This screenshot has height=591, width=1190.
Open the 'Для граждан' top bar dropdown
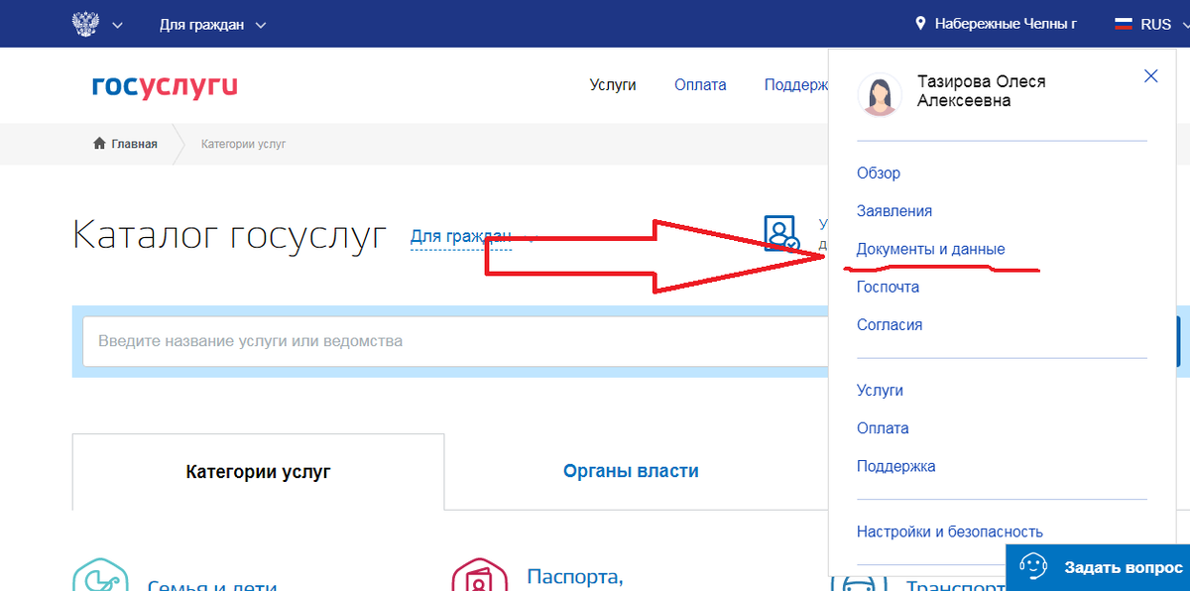[212, 25]
